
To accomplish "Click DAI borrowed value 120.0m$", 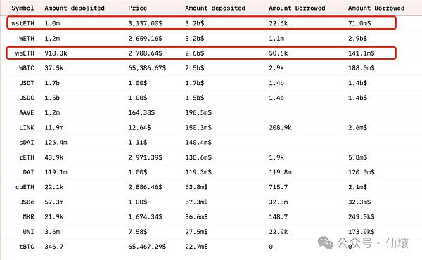I will [x=362, y=172].
